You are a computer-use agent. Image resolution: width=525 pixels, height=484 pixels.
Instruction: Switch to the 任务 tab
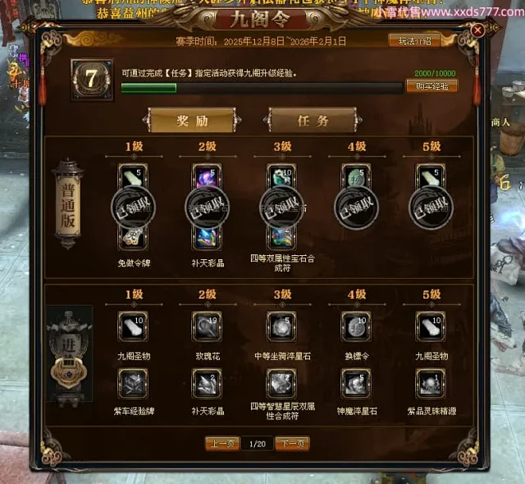pyautogui.click(x=313, y=120)
